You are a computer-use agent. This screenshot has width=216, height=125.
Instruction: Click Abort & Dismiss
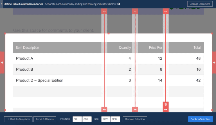(45, 119)
